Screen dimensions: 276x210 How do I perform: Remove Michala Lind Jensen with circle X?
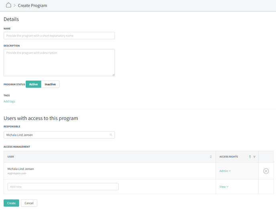266,171
